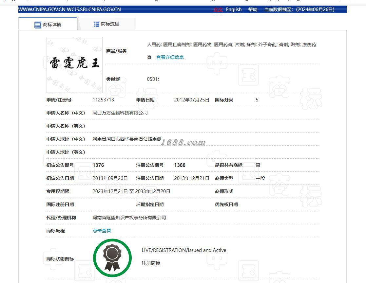Click the 专用权期限 label
The image size is (366, 283).
point(58,191)
